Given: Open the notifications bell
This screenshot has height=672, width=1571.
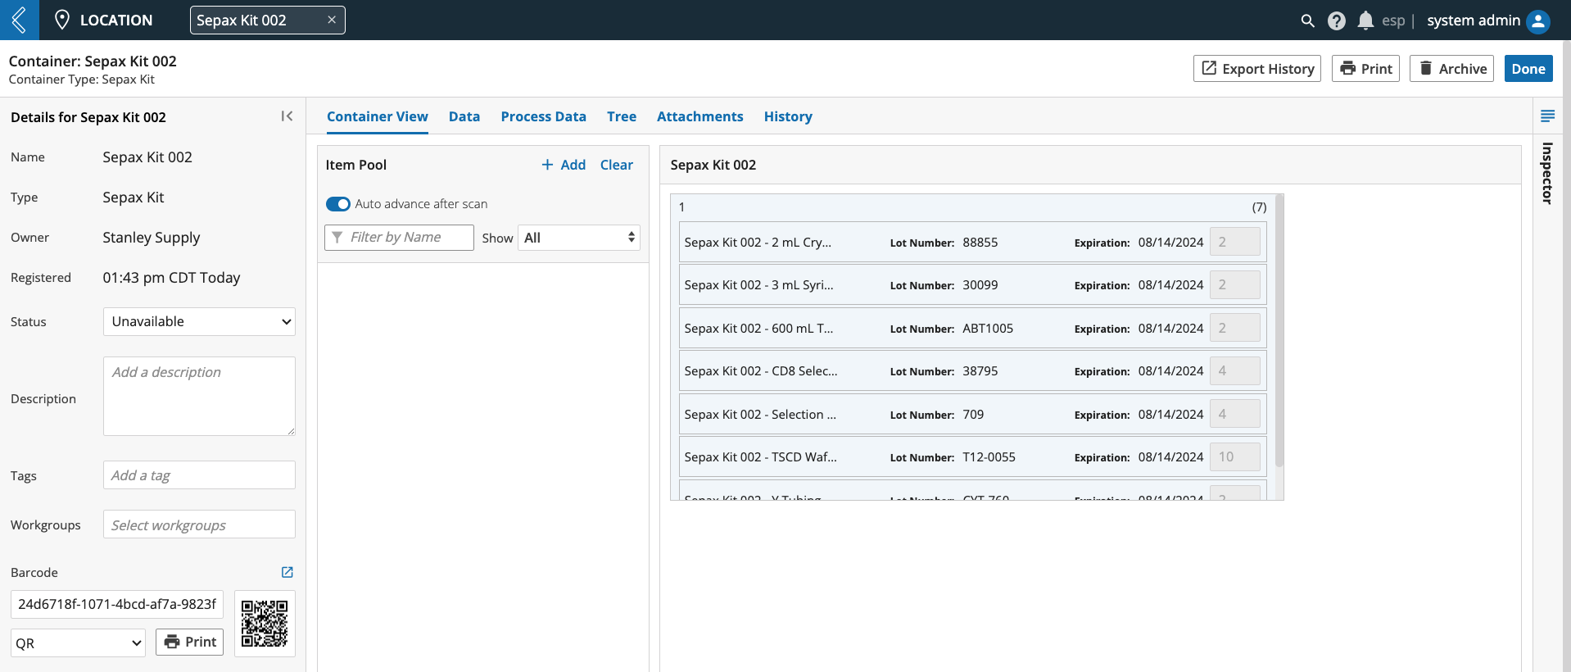Looking at the screenshot, I should [x=1365, y=20].
